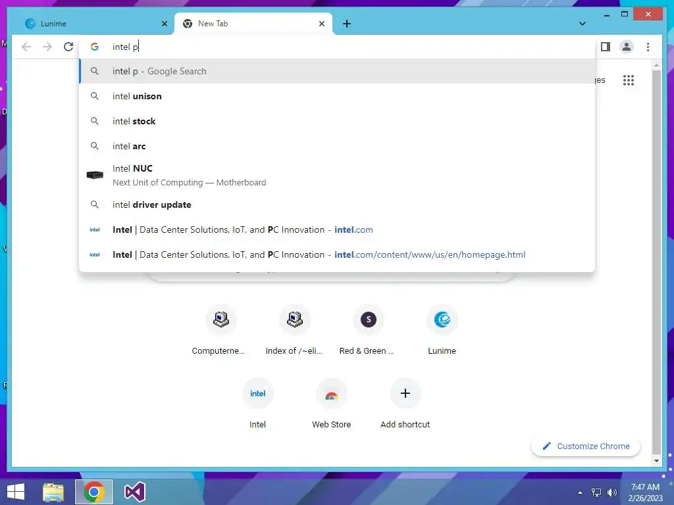Open the Computerne... shortcut tile
Image resolution: width=674 pixels, height=505 pixels.
[220, 330]
